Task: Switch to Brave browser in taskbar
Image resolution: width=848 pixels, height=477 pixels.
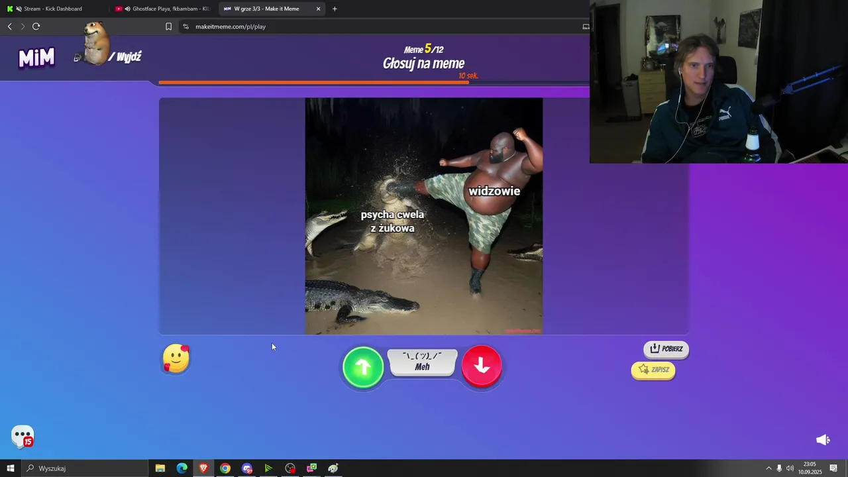Action: tap(203, 468)
